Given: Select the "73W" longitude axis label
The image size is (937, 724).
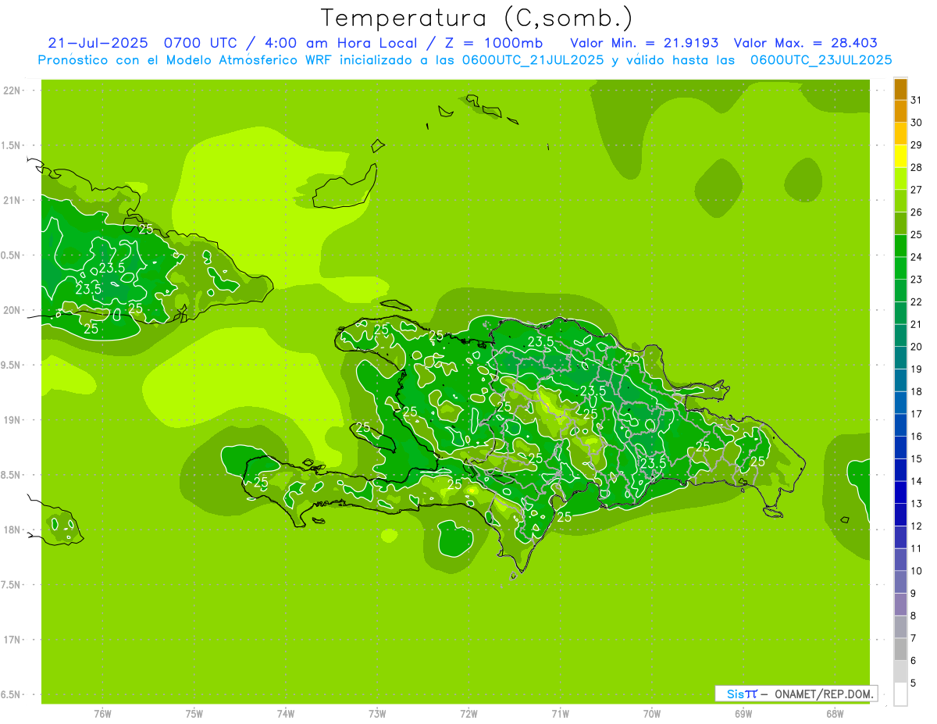Looking at the screenshot, I should click(x=377, y=713).
